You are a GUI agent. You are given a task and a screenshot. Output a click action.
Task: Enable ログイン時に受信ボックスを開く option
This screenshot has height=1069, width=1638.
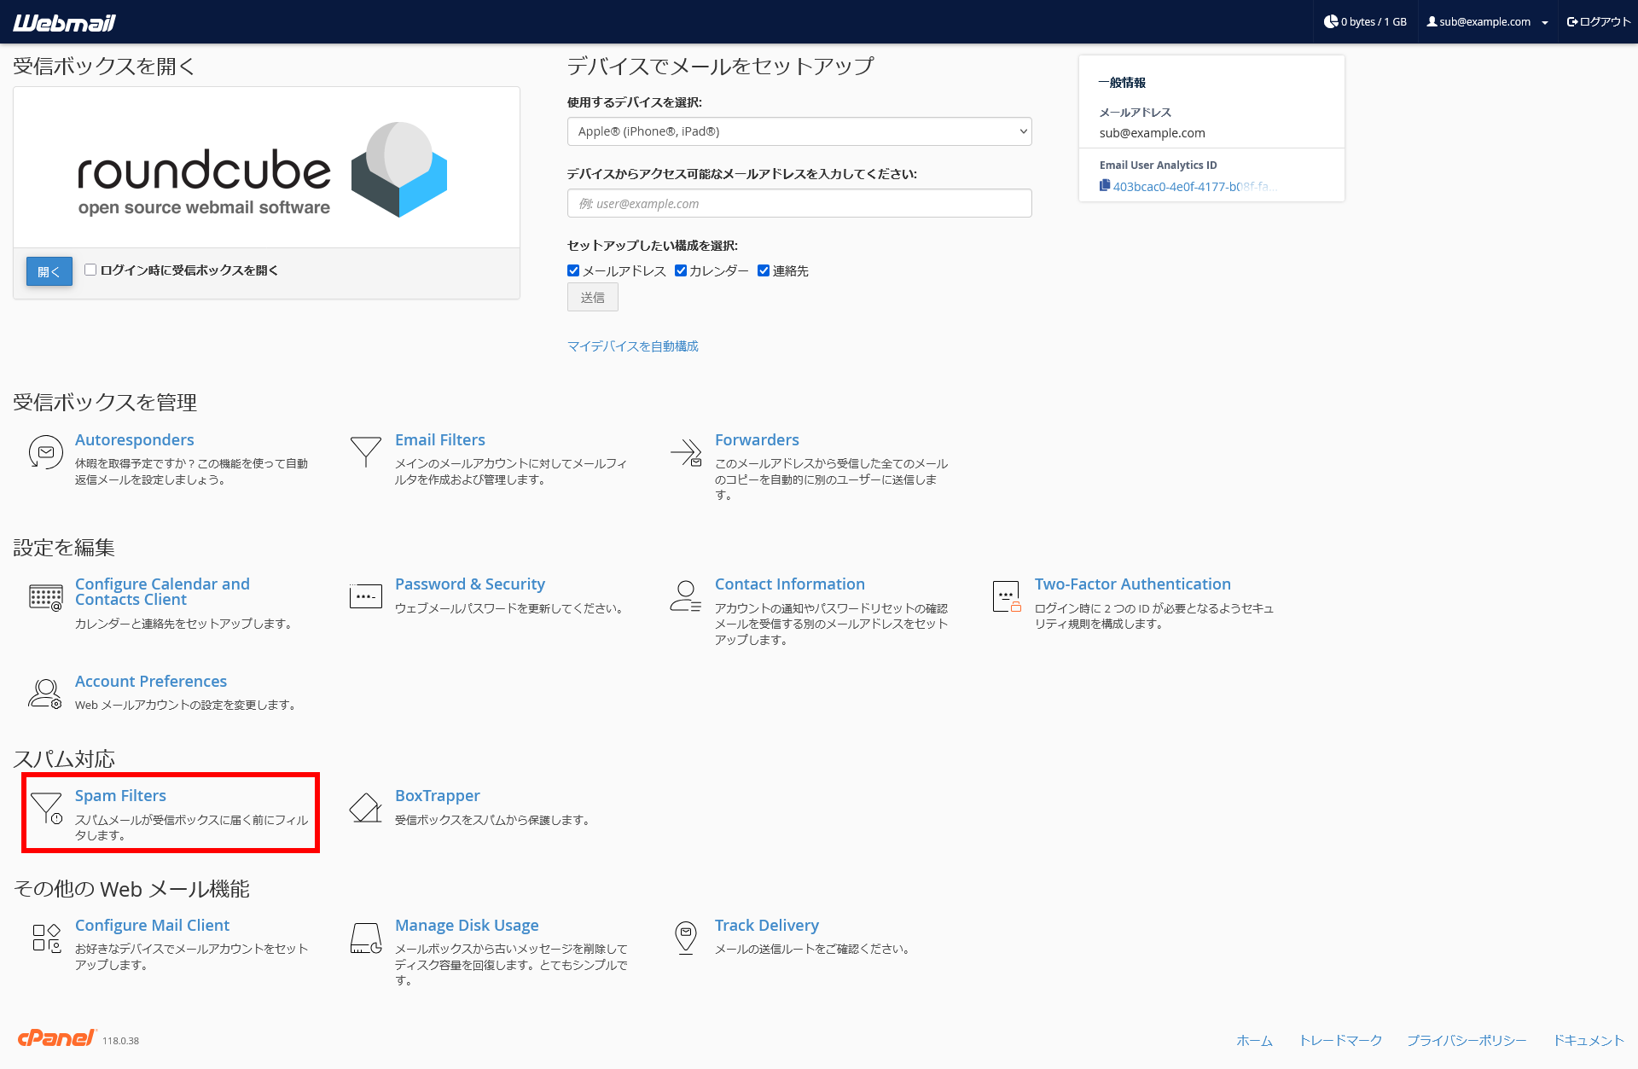[90, 270]
